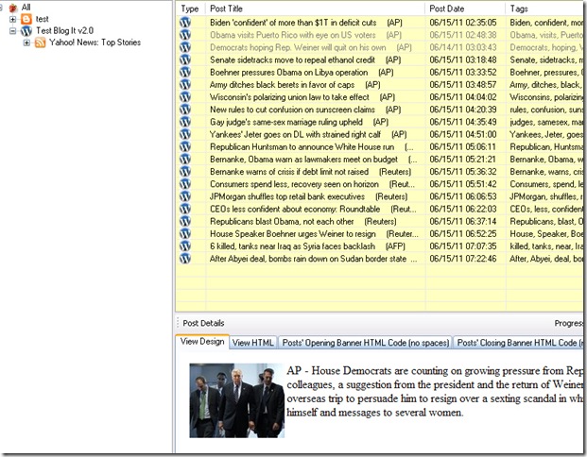The width and height of the screenshot is (587, 457).
Task: Click WordPress icon on Republicans blast Obama row
Action: [x=185, y=221]
